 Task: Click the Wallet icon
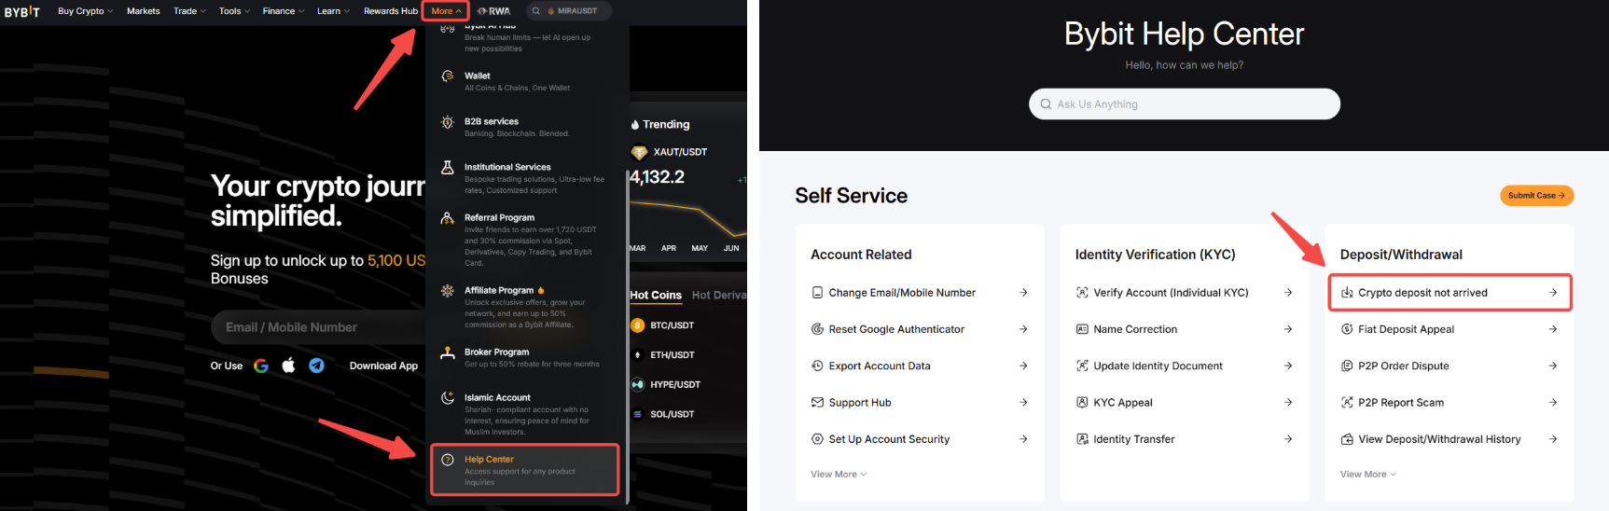(448, 76)
